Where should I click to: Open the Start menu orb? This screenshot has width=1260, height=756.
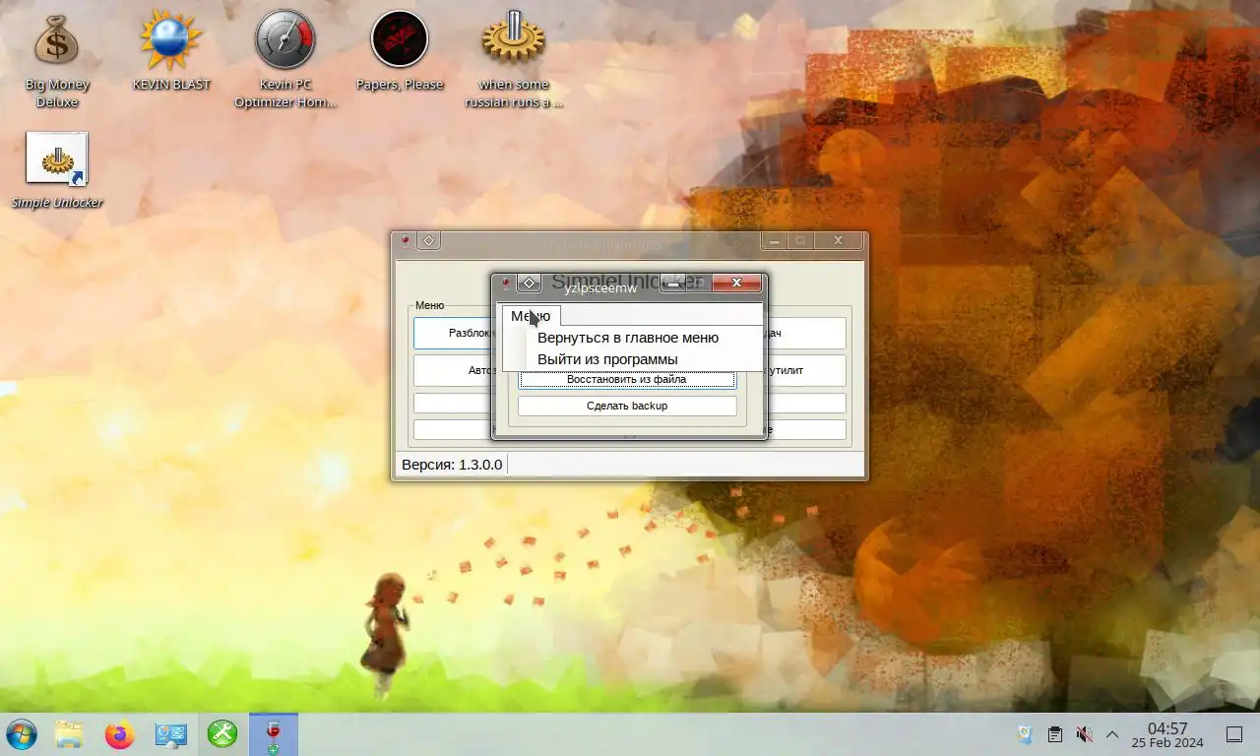point(21,734)
